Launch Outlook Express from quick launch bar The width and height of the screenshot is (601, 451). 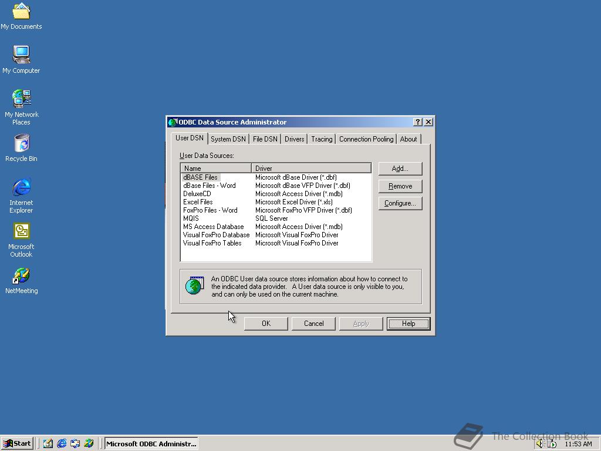pyautogui.click(x=75, y=444)
